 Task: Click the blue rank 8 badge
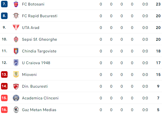point(4,16)
